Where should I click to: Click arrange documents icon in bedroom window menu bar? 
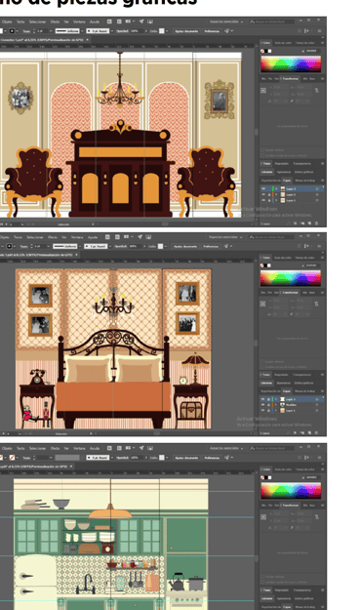click(x=126, y=236)
